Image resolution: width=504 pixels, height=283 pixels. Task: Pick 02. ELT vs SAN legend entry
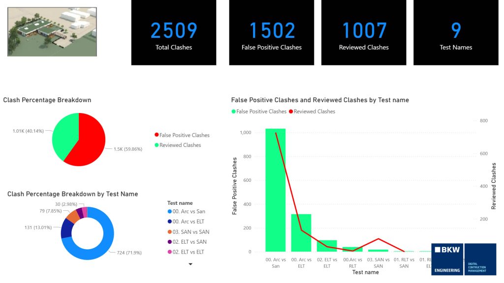tap(187, 242)
